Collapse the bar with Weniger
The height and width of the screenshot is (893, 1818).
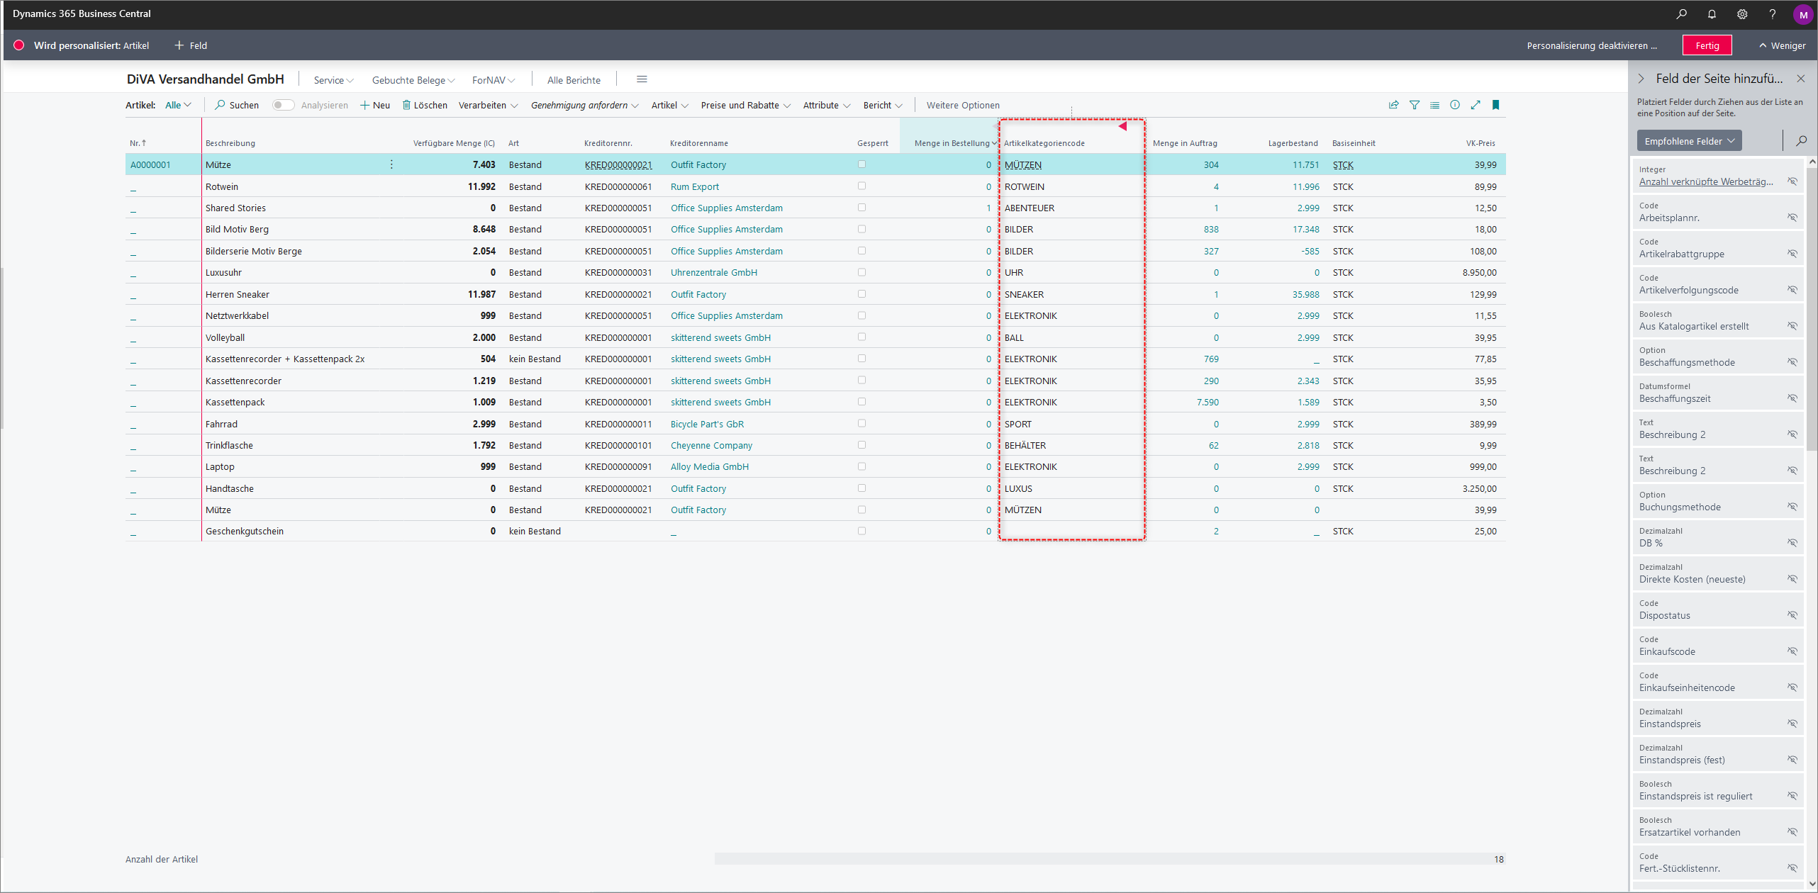(1782, 45)
